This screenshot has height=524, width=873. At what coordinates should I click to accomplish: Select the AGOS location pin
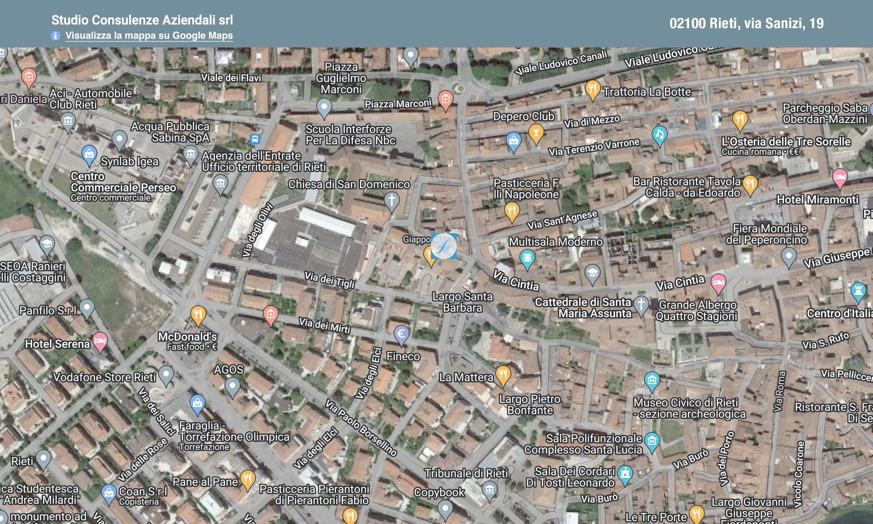click(x=232, y=388)
